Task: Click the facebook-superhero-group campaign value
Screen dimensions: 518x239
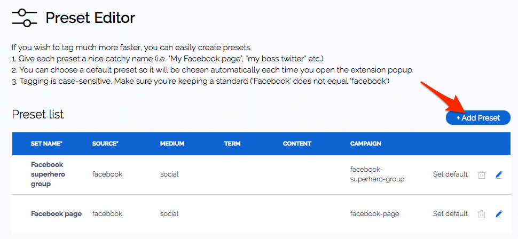Action: [x=377, y=174]
